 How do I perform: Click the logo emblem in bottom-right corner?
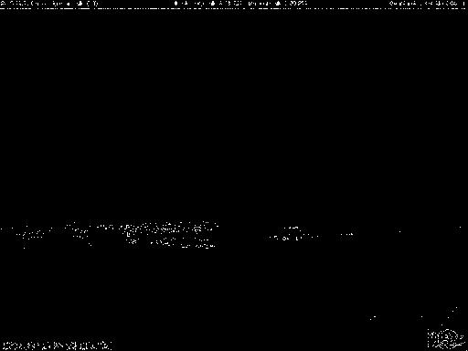coord(446,338)
